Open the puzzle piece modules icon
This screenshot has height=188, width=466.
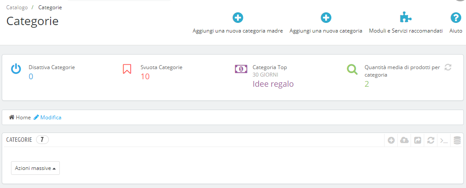tap(406, 18)
